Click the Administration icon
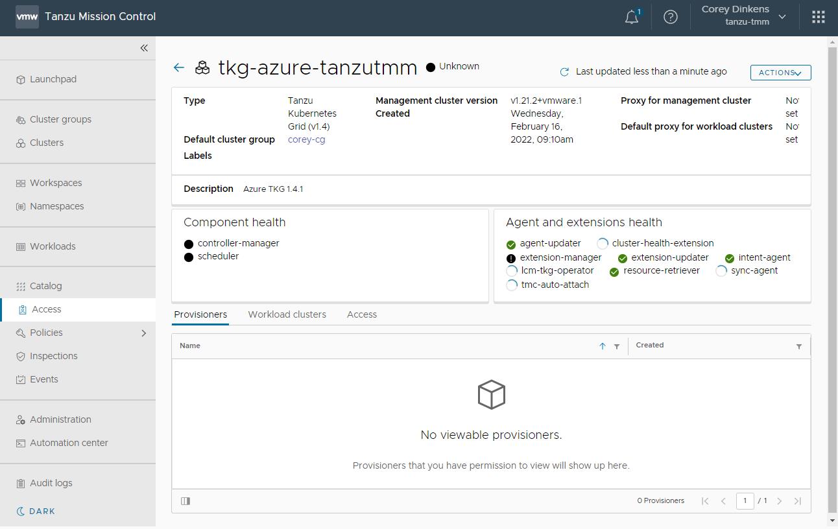This screenshot has width=838, height=529. (x=21, y=420)
